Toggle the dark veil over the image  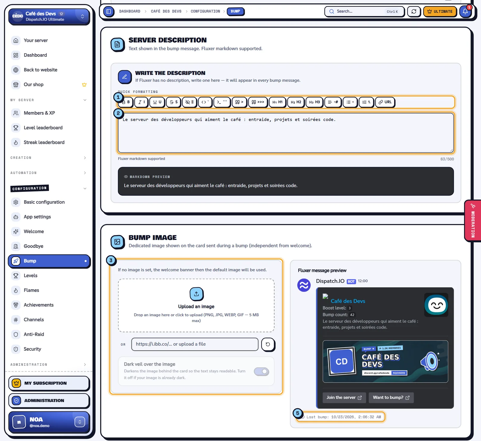(x=261, y=372)
